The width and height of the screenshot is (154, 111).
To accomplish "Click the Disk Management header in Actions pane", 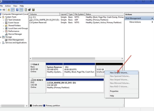I will pyautogui.click(x=139, y=18).
